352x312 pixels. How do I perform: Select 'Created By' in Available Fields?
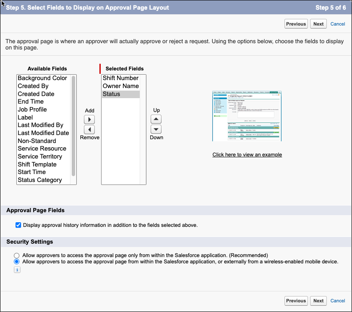click(44, 86)
